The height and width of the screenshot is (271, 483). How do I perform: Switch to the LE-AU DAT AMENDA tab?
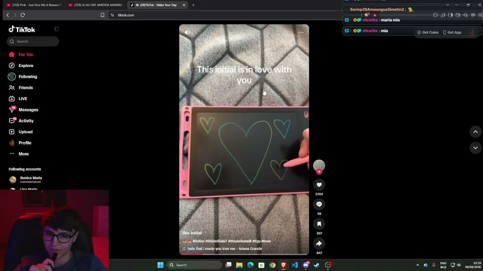[x=96, y=5]
